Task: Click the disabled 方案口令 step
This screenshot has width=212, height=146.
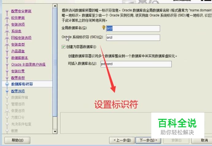Action: point(18,117)
